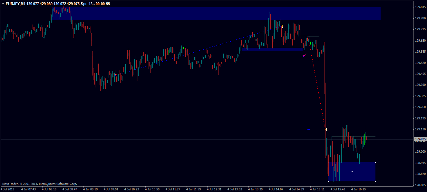Select the magenta checkmark symbol
Viewport: 427px width, 192px height.
[x=305, y=55]
